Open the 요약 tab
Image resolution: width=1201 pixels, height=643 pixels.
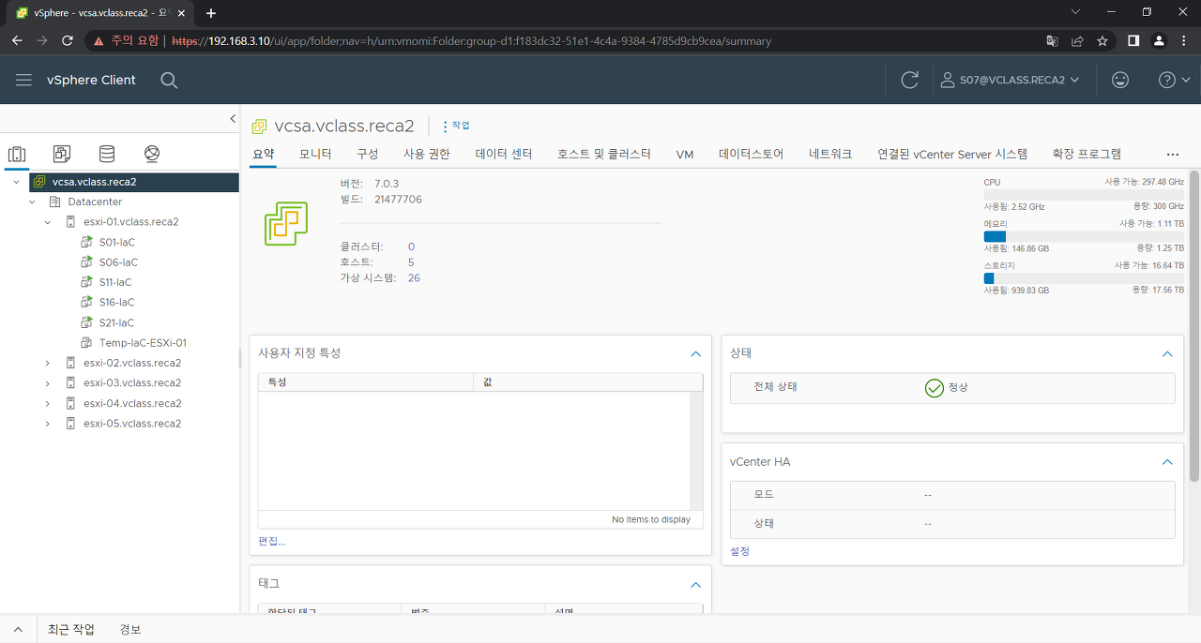tap(264, 154)
